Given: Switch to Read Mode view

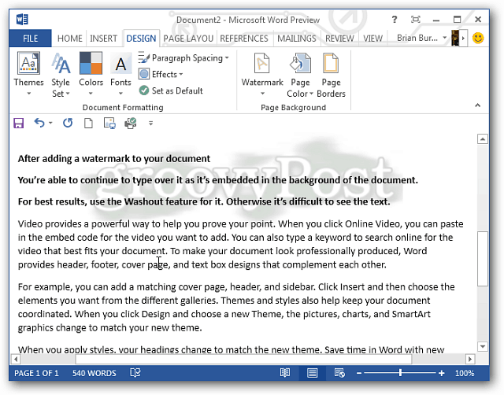Looking at the screenshot, I should (285, 373).
